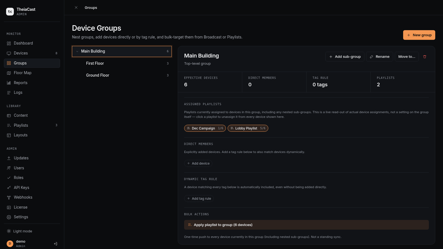Select the First Floor sub-group
Viewport: 443px width, 249px height.
[122, 63]
